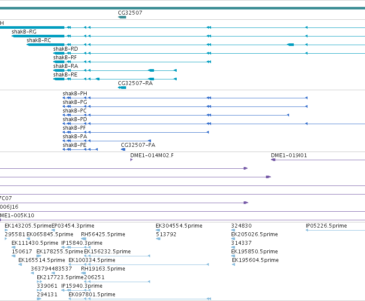The height and width of the screenshot is (301, 365).
Task: Click the 513792 feature label
Action: click(166, 234)
